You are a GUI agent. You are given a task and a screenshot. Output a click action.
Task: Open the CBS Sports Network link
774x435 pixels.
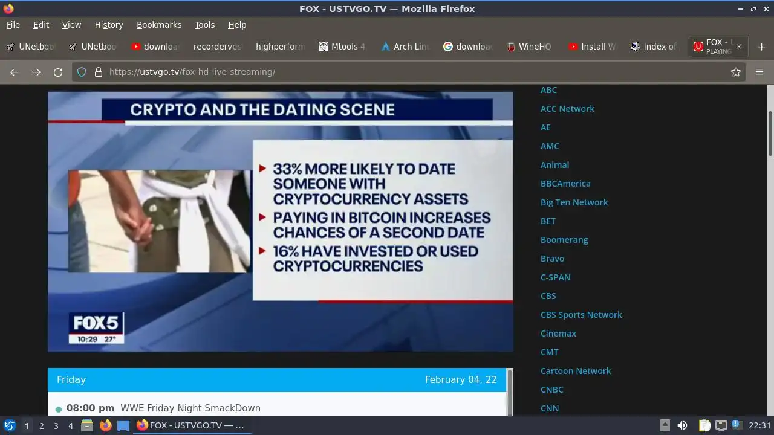[581, 315]
